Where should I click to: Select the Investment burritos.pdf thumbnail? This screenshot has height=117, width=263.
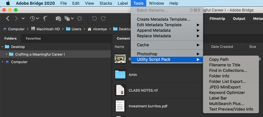[120, 106]
